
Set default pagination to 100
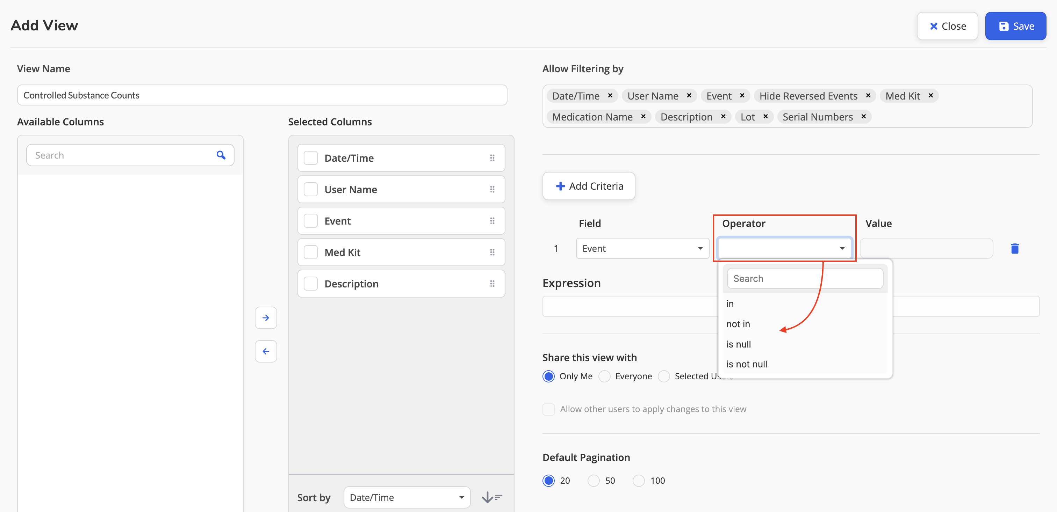click(x=639, y=481)
